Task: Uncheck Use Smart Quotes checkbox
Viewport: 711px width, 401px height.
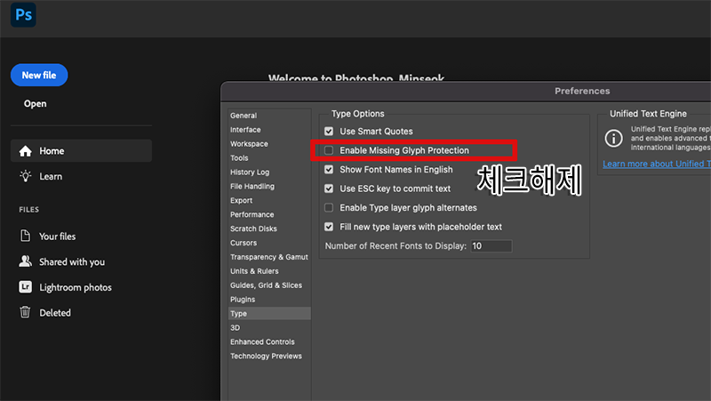Action: coord(329,131)
